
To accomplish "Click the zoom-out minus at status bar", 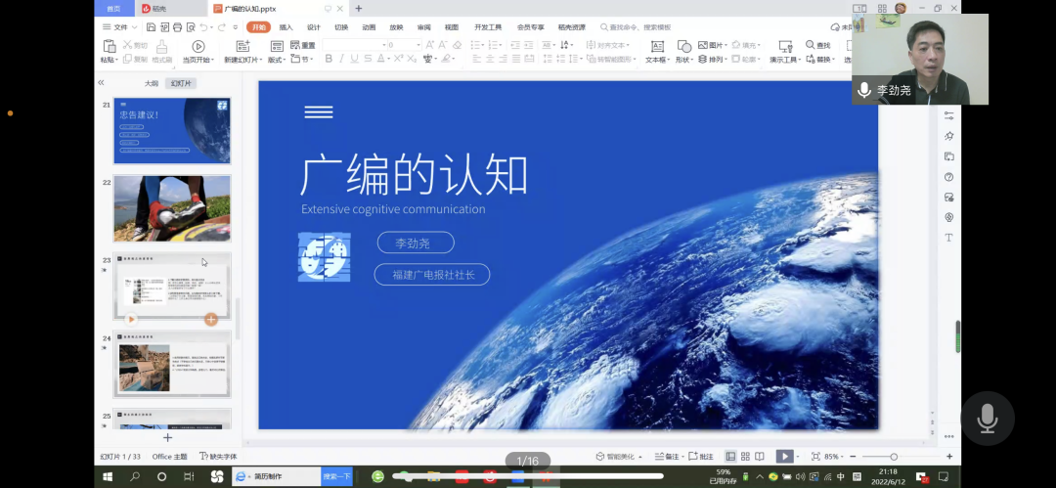I will tap(853, 457).
